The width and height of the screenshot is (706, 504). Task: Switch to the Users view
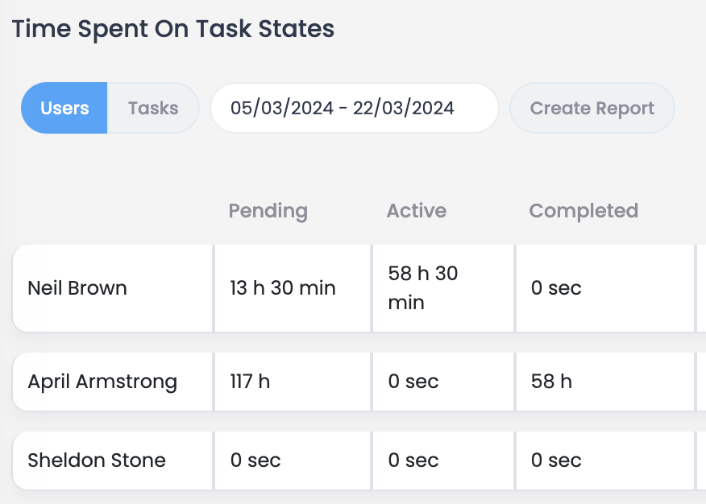[64, 108]
